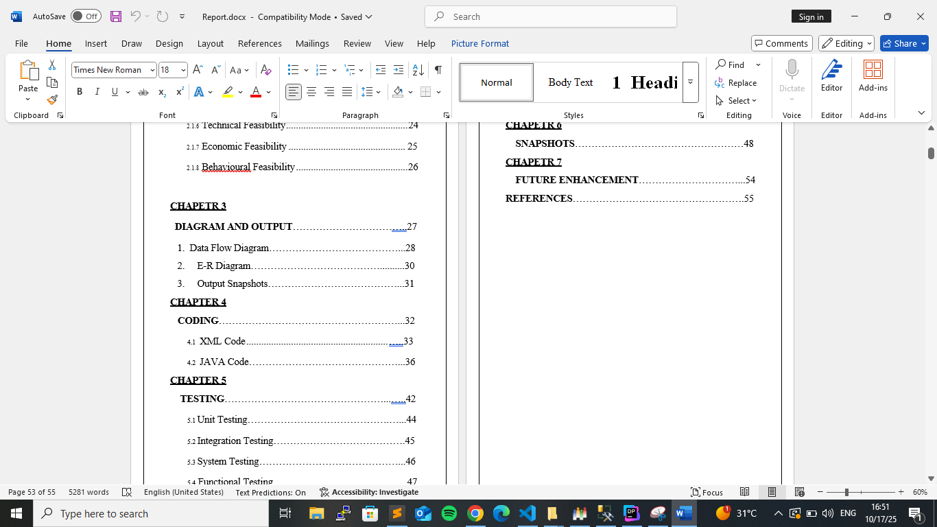This screenshot has width=937, height=527.
Task: Switch to the Picture Format tab
Action: (x=479, y=43)
